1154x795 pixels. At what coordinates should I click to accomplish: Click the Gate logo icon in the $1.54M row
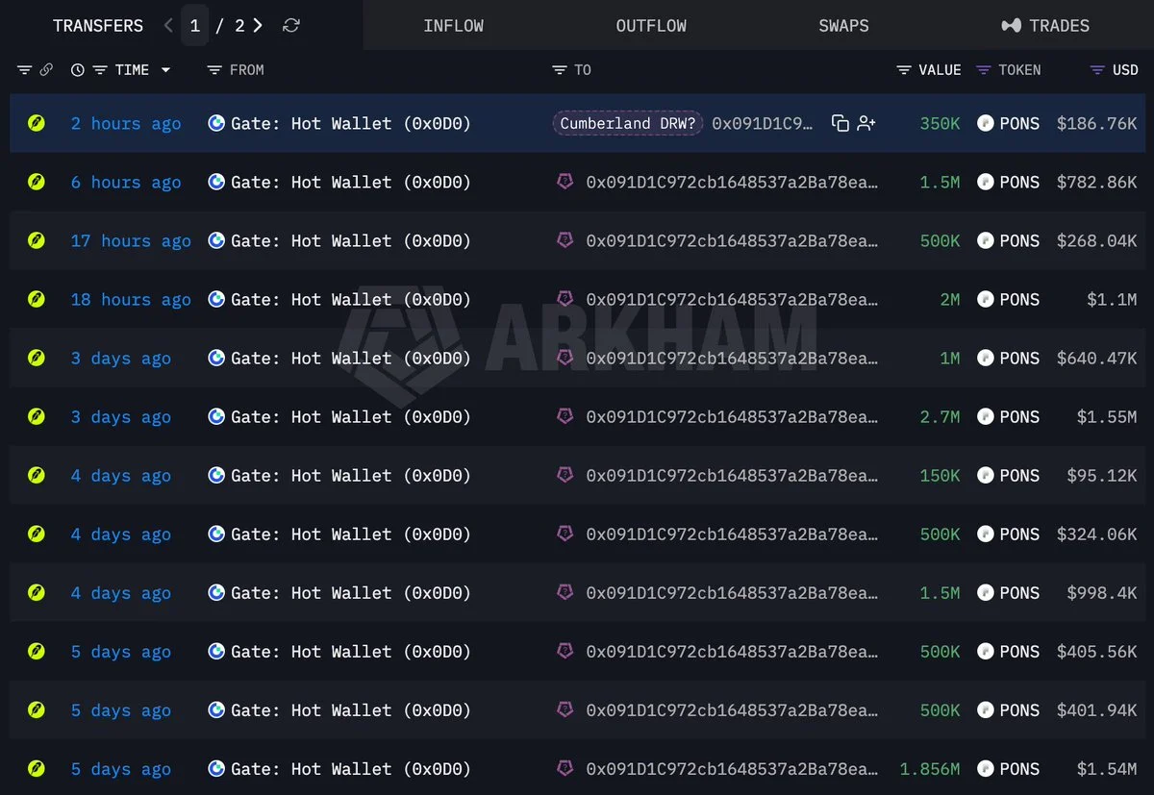[x=216, y=768]
